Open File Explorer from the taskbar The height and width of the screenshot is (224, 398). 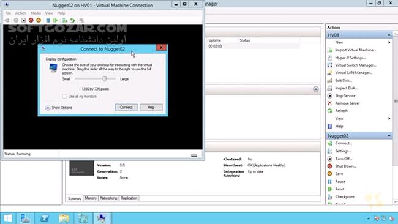tap(64, 218)
